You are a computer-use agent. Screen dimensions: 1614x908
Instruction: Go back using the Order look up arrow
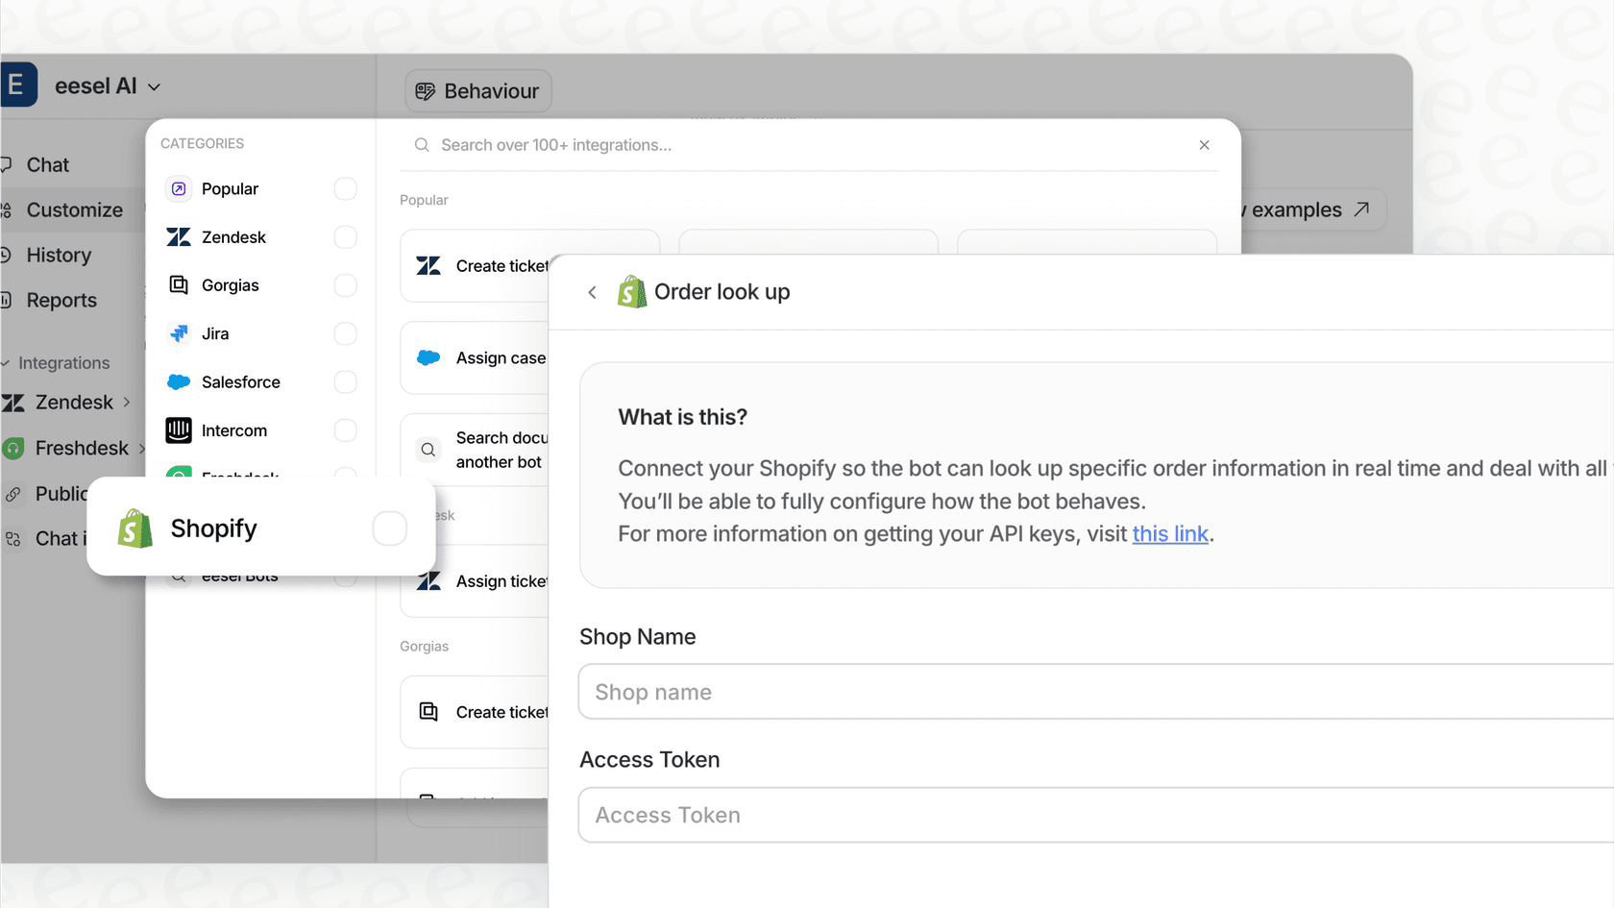click(x=592, y=292)
